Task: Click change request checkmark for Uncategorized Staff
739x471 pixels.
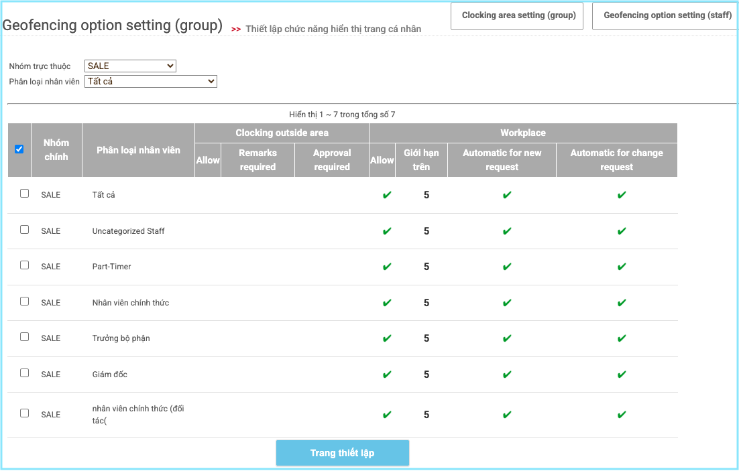Action: click(622, 231)
